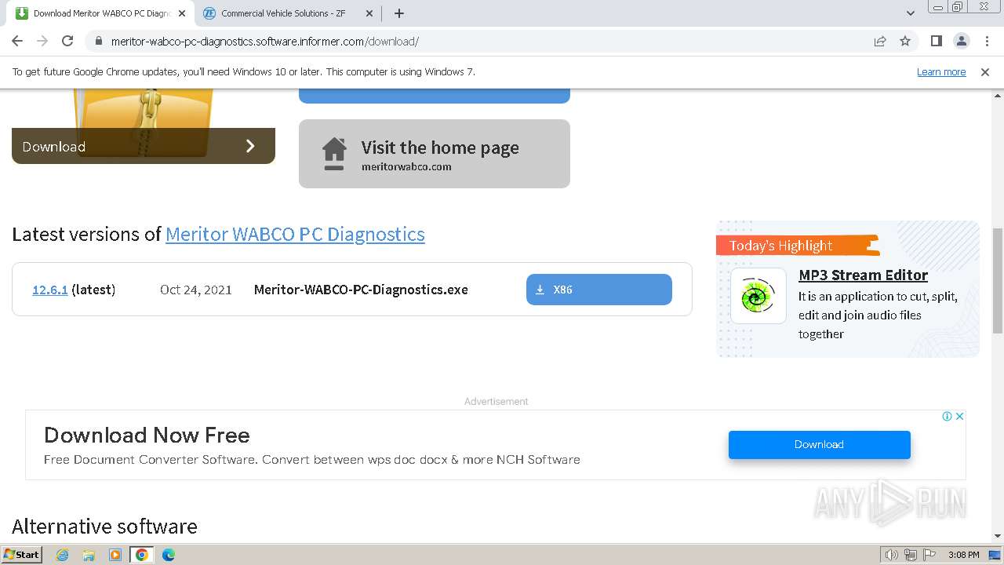1004x565 pixels.
Task: Close the Download Meritor WABCO tab
Action: click(181, 13)
